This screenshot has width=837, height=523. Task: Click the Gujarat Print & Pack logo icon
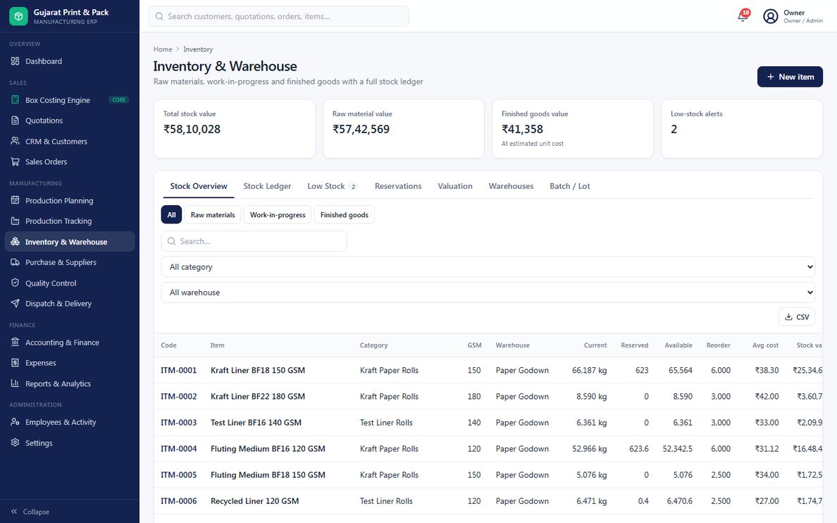coord(18,16)
